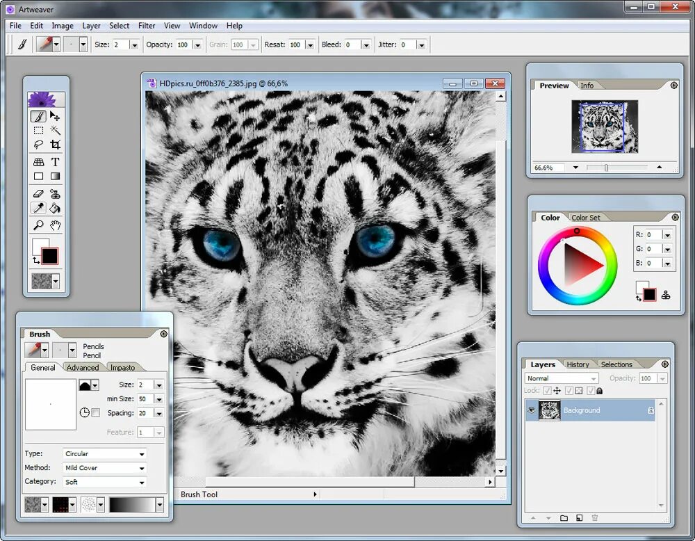Switch to the Info tab

[587, 86]
